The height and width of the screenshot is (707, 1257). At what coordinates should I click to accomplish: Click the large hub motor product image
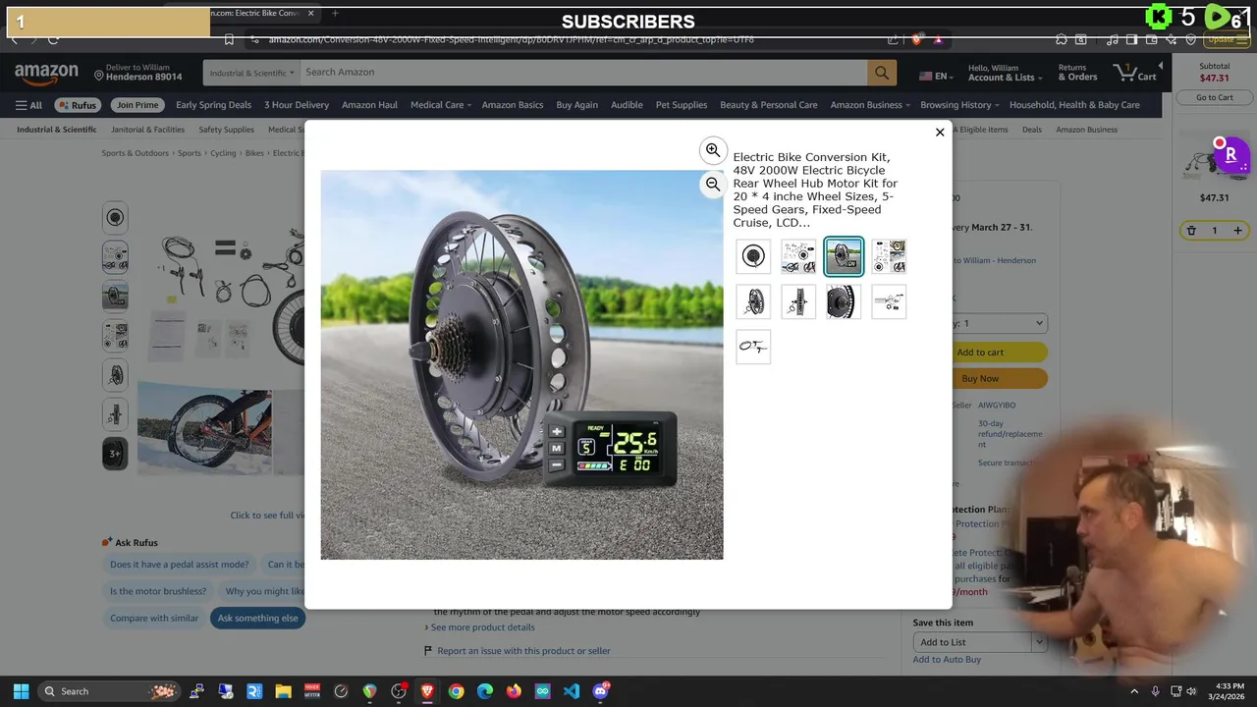[x=521, y=364]
